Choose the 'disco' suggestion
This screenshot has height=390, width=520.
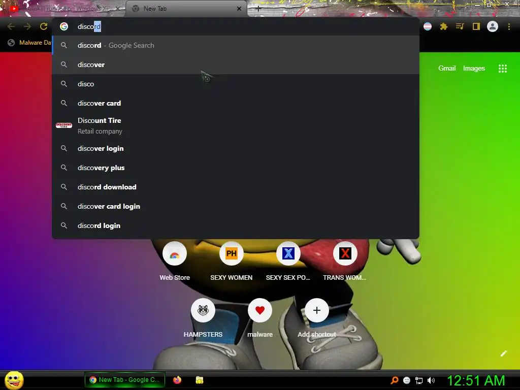click(236, 84)
